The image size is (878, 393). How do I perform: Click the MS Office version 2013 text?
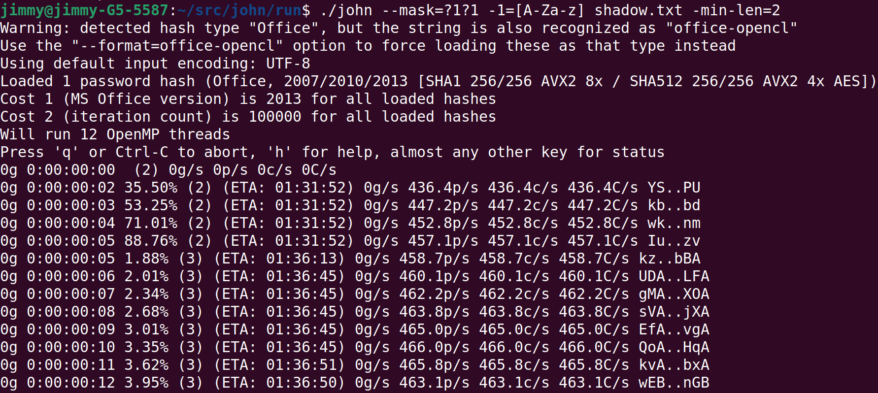[x=284, y=99]
